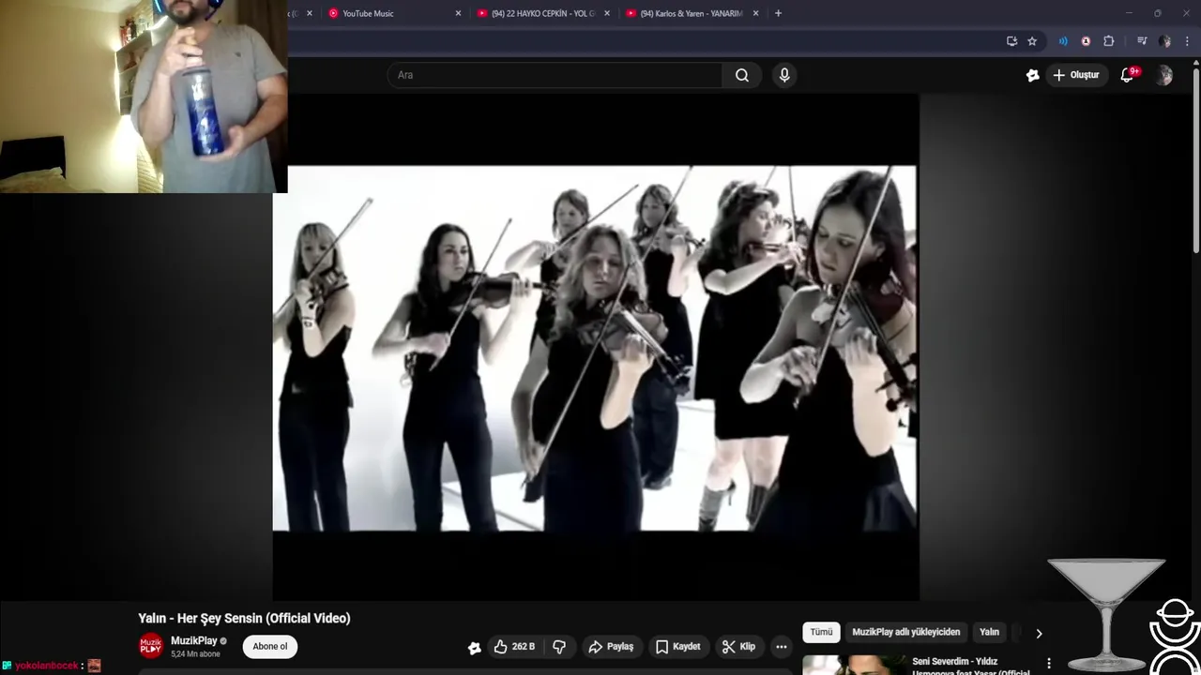Viewport: 1201px width, 675px height.
Task: Open media control queue icon
Action: tap(1142, 41)
